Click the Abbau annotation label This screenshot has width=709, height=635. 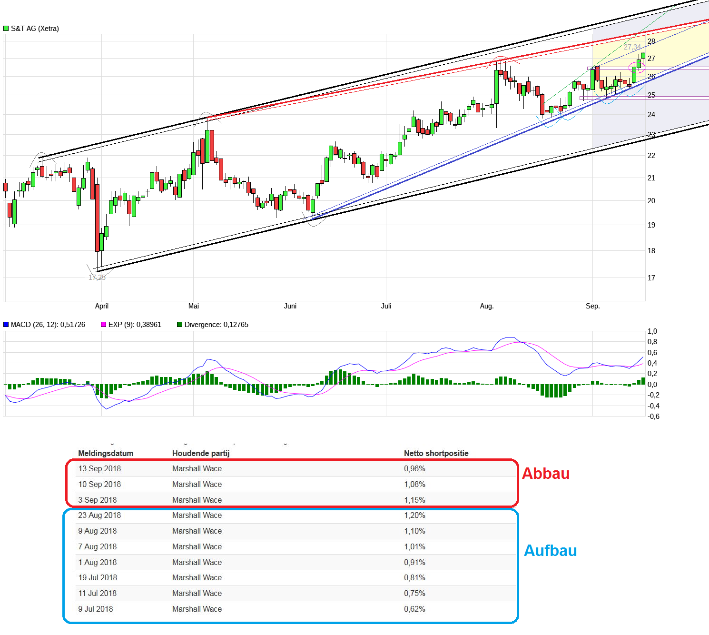pyautogui.click(x=546, y=474)
